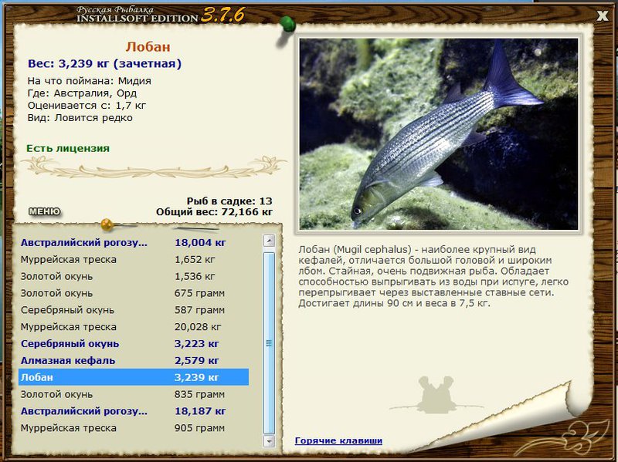Select Муррейская треска 20,028 кг row
Image resolution: width=618 pixels, height=462 pixels.
(134, 326)
